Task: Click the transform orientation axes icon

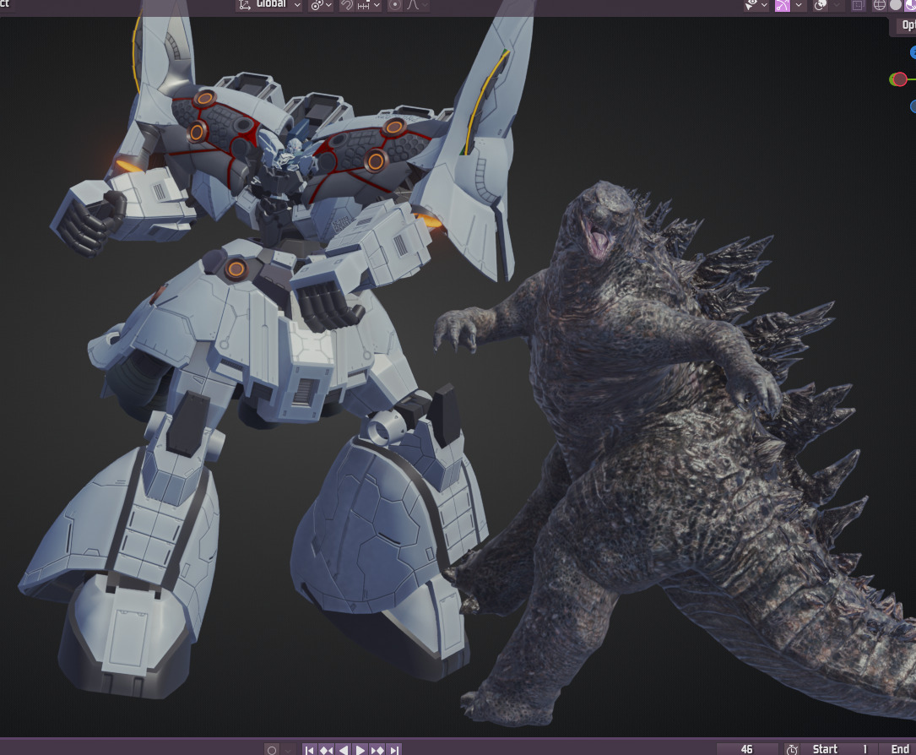Action: 245,5
